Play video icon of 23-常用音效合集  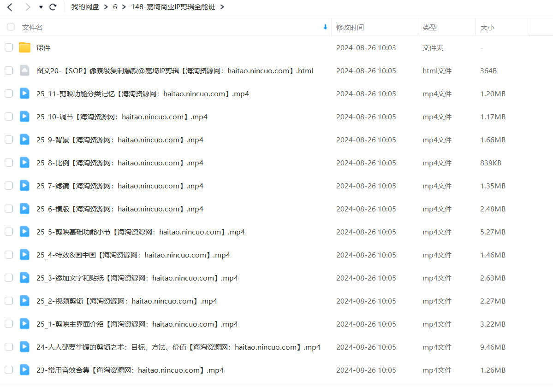24,370
